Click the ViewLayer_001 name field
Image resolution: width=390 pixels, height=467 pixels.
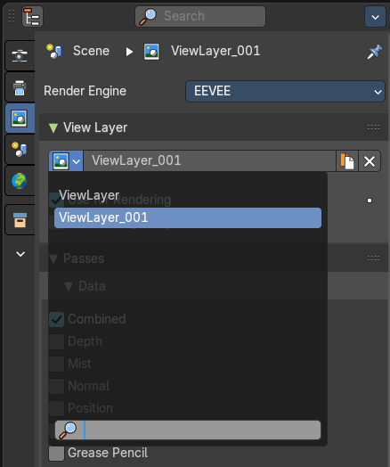[209, 160]
